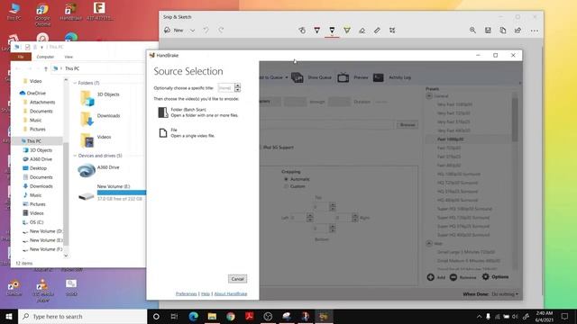Click File Explorer address bar This PC
Screen dimensions: 577x324
tap(72, 68)
